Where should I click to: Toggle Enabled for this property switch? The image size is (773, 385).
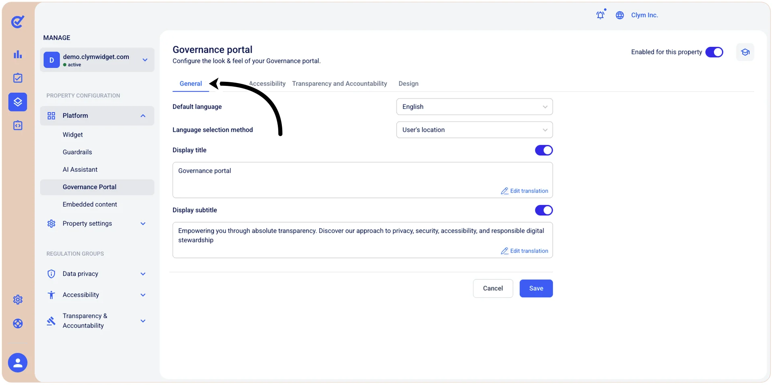[714, 52]
